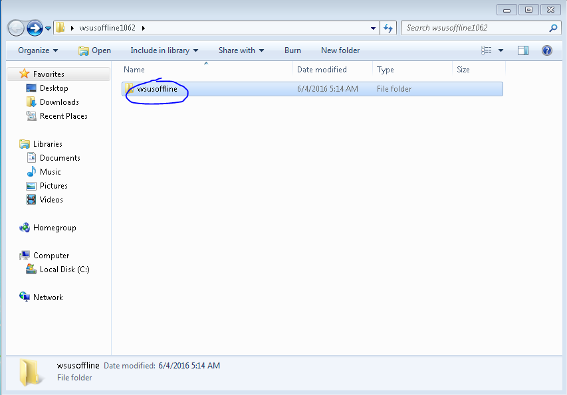
Task: Click the search magnifier icon
Action: click(553, 28)
